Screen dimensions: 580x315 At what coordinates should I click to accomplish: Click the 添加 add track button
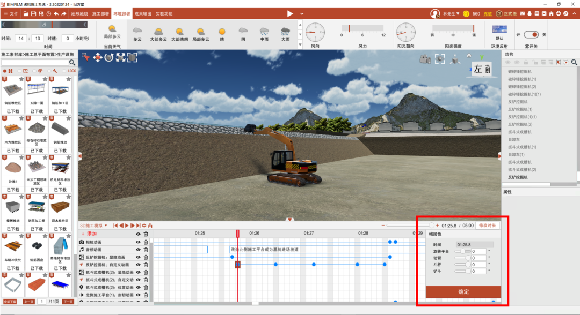click(89, 234)
